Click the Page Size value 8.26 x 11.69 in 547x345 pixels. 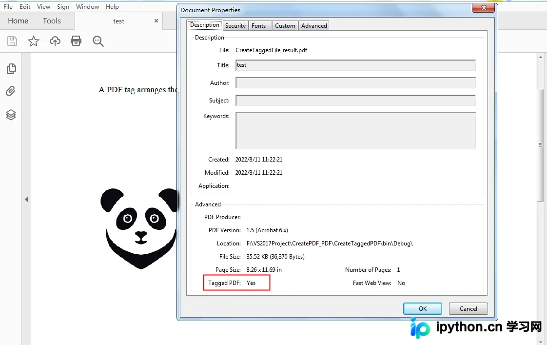pyautogui.click(x=264, y=270)
